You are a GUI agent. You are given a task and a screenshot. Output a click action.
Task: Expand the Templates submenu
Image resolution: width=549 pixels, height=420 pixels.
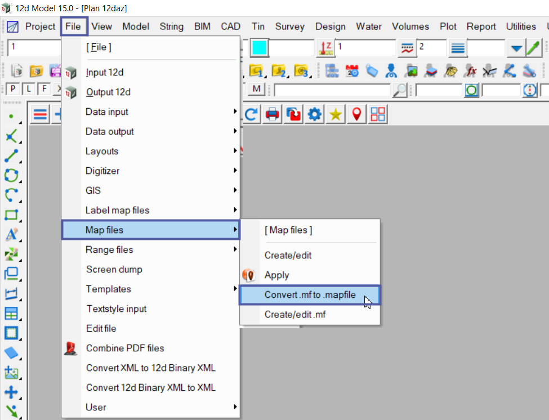pyautogui.click(x=150, y=289)
